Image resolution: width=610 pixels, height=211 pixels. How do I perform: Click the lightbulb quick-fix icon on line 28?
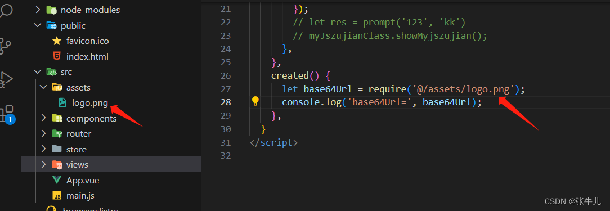click(x=255, y=102)
